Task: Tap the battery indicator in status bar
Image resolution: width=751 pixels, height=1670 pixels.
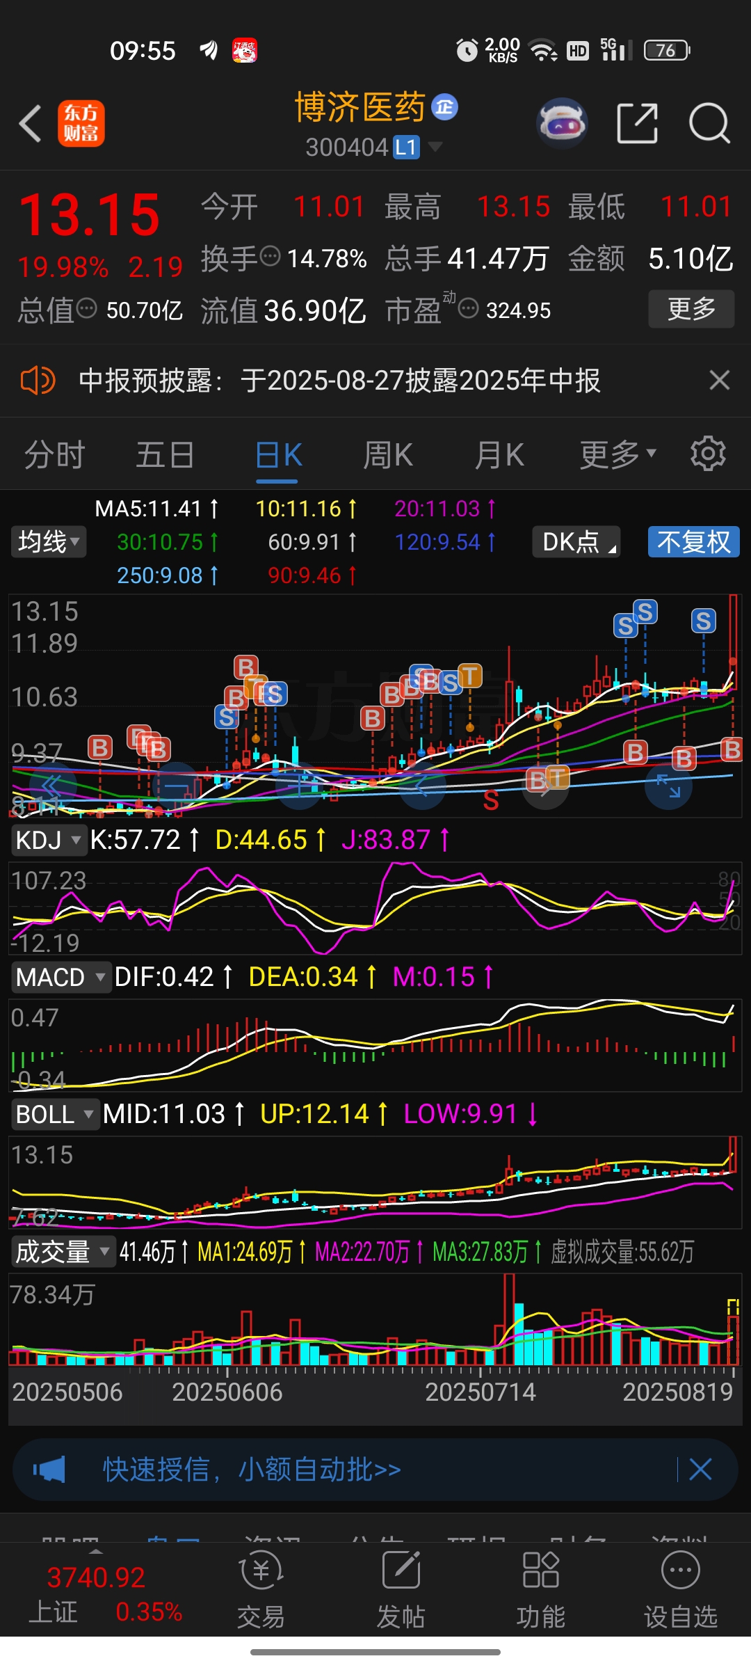Action: pos(666,50)
